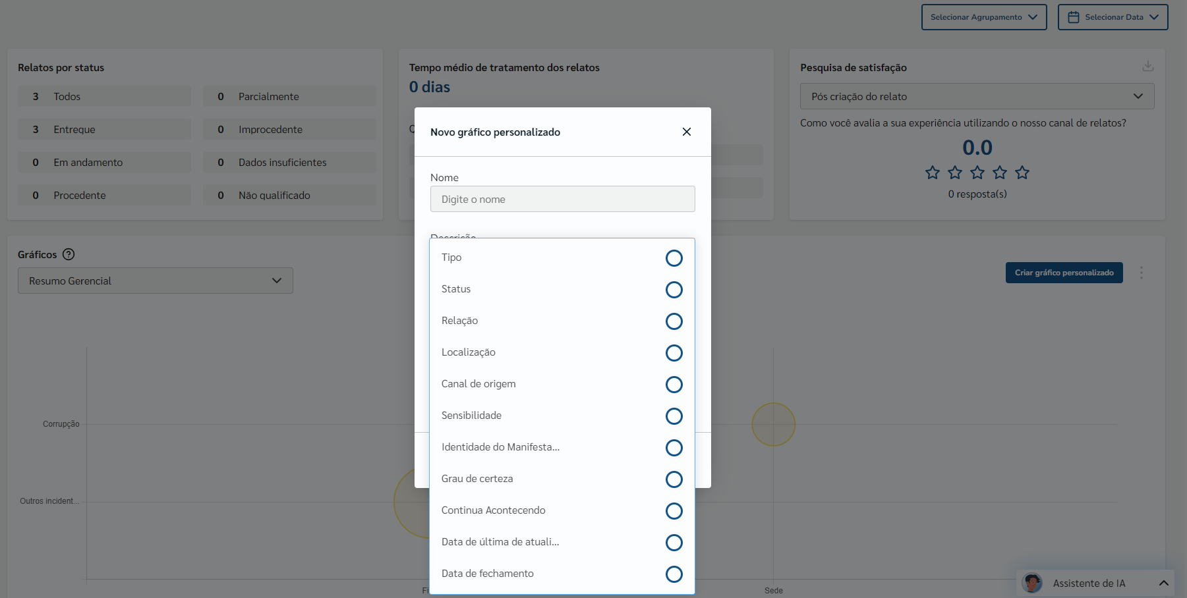The height and width of the screenshot is (598, 1187).
Task: Select the Em andamento status row
Action: [x=104, y=162]
